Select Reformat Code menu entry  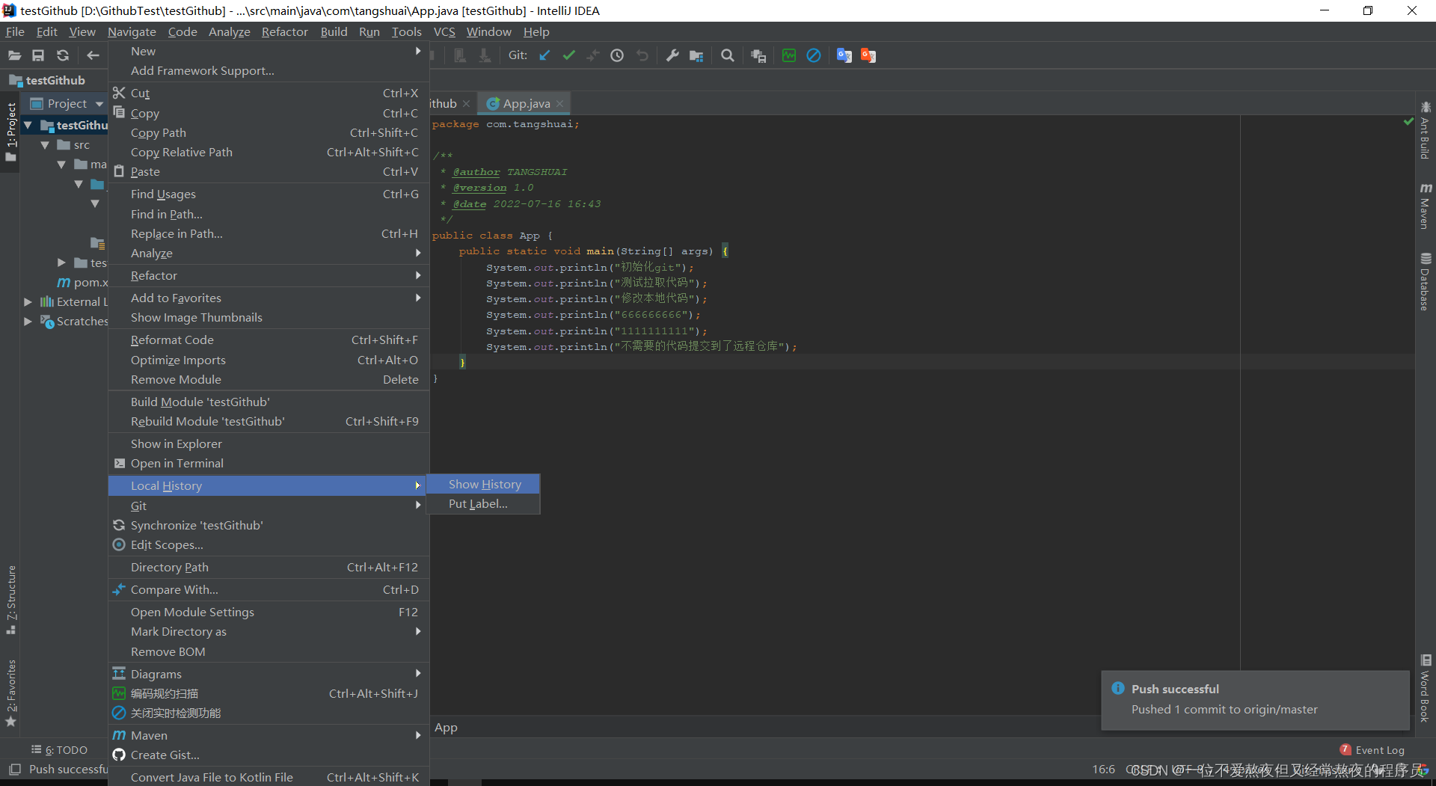tap(269, 340)
